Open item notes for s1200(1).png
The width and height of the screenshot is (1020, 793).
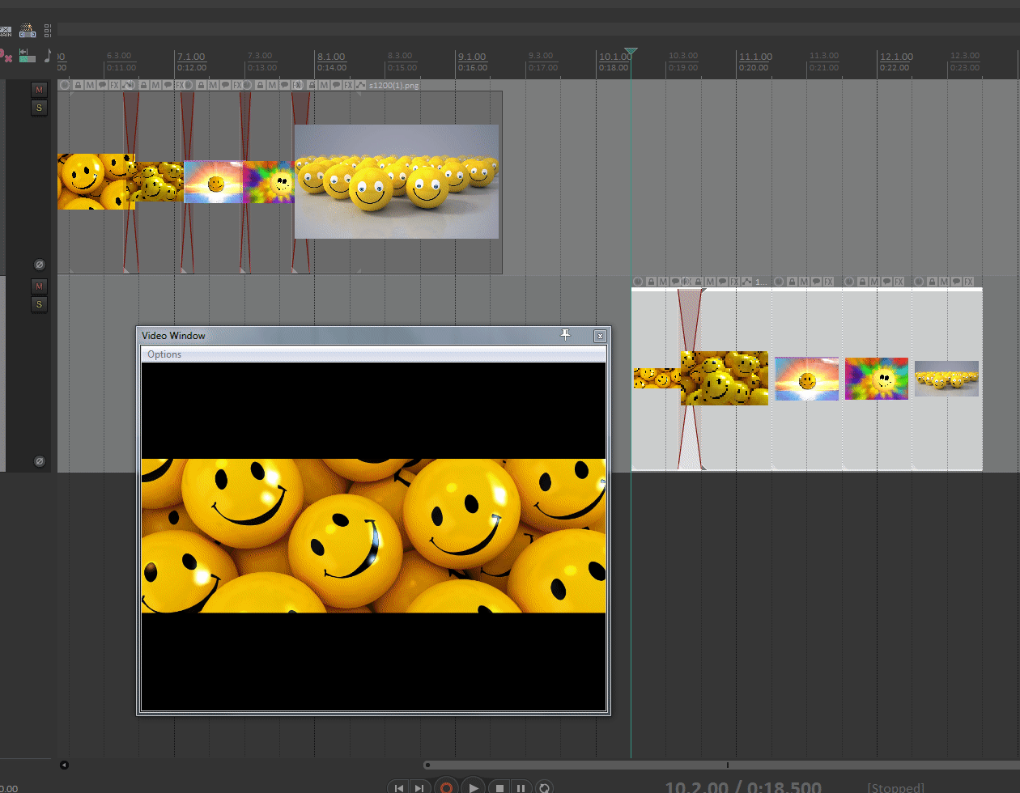point(336,85)
